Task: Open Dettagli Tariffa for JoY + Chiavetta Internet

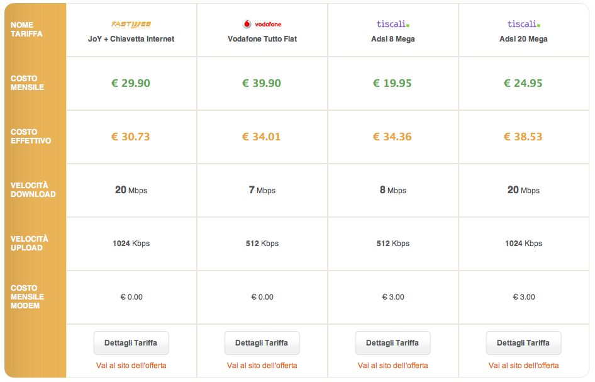Action: point(131,343)
